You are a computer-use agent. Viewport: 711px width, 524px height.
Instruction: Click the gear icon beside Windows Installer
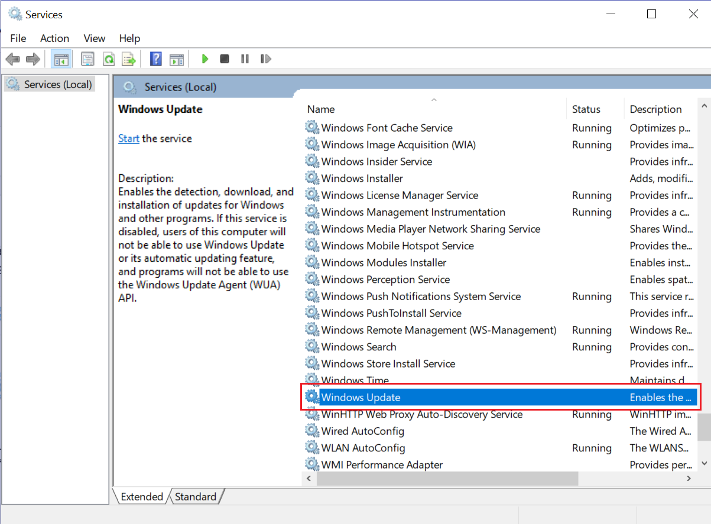pyautogui.click(x=311, y=178)
